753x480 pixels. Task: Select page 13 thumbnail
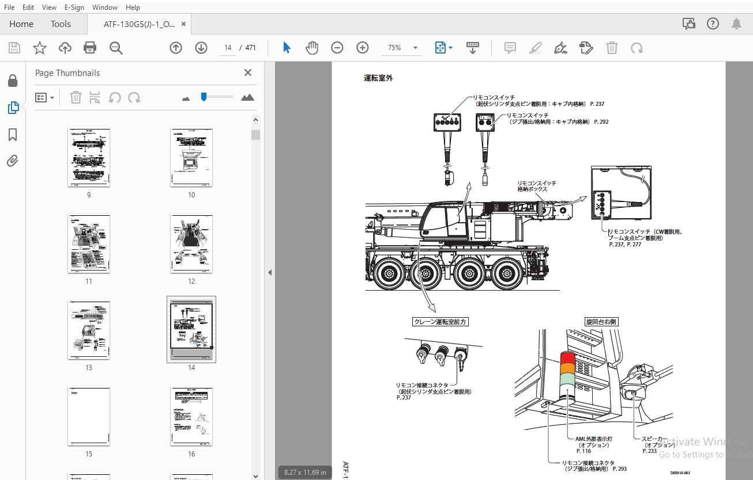[x=89, y=330]
